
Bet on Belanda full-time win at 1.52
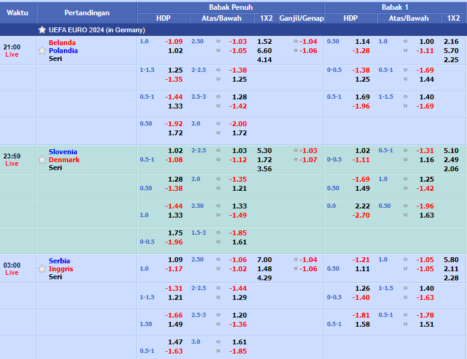[265, 41]
